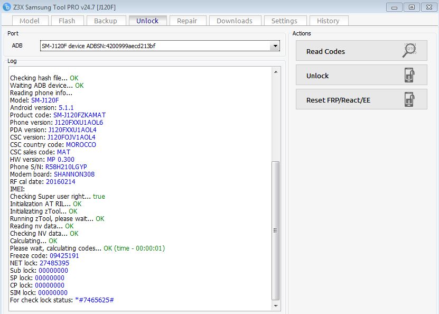Click the Unlock action button

point(361,75)
